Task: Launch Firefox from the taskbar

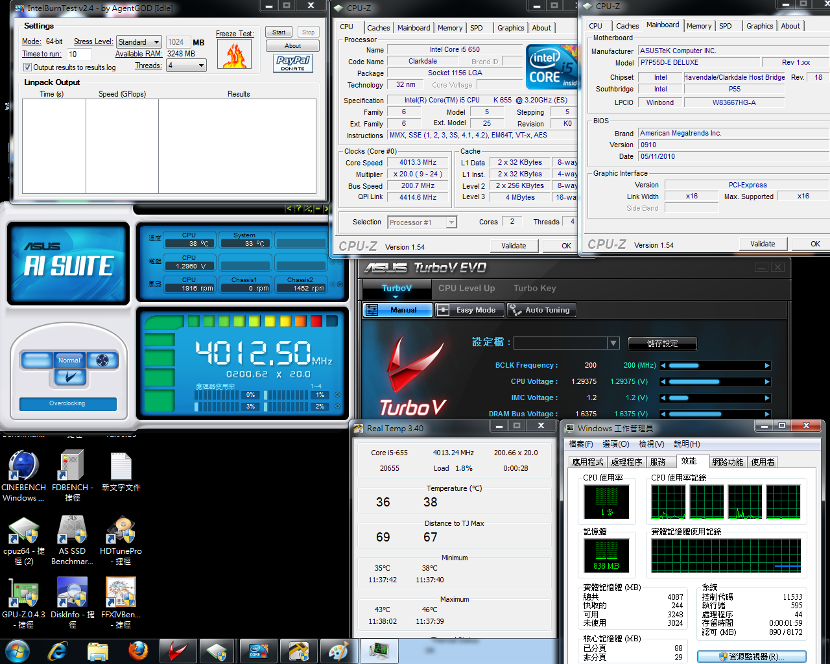Action: 137,650
